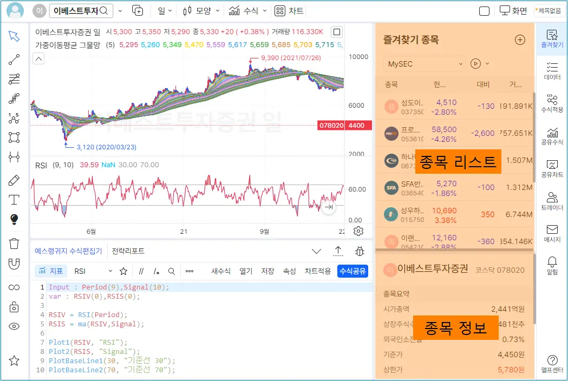
Task: Click the star favorites tool at sidebar bottom
Action: (x=14, y=360)
